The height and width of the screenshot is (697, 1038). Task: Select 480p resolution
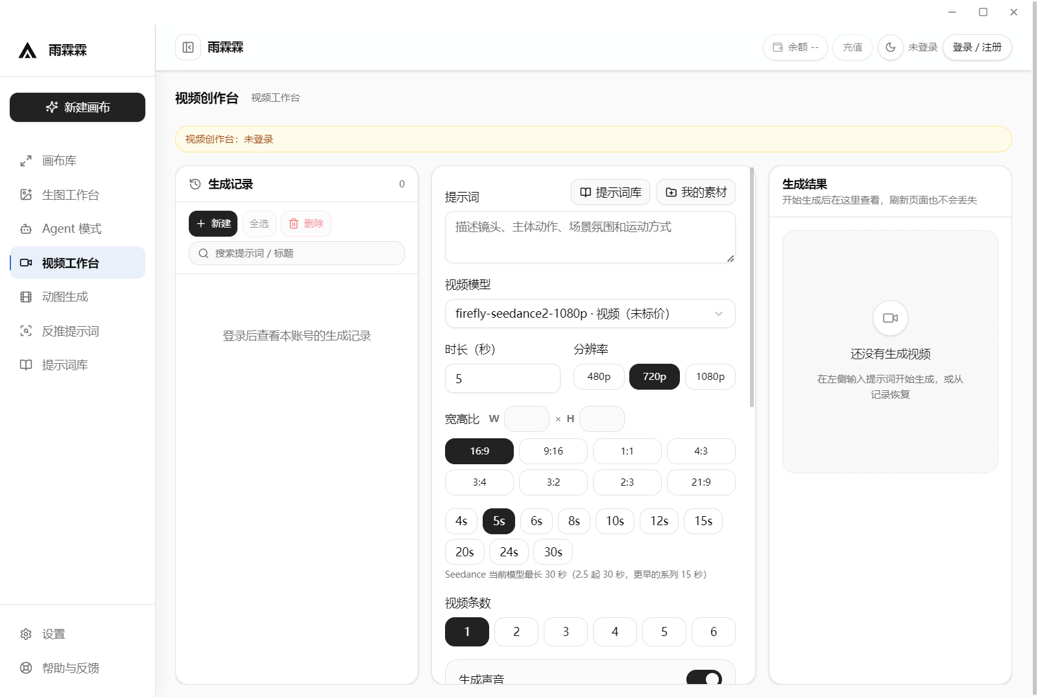[x=599, y=377]
